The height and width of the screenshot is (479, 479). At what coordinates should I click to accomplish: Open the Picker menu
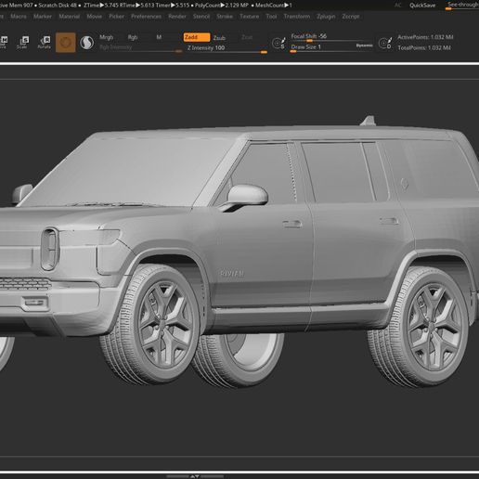pyautogui.click(x=116, y=17)
